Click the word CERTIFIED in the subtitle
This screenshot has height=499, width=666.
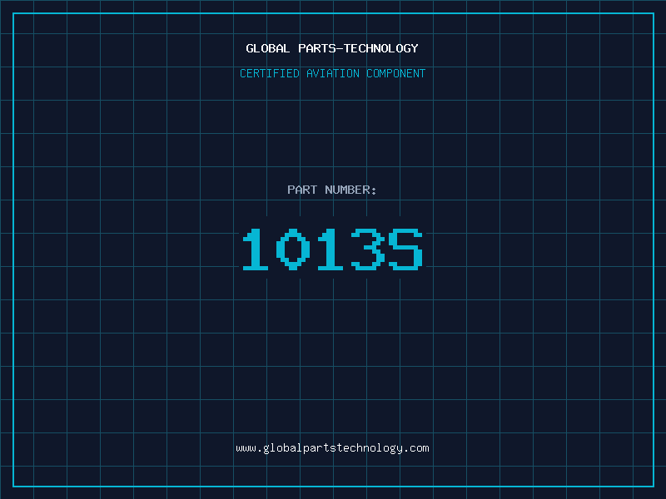(270, 73)
